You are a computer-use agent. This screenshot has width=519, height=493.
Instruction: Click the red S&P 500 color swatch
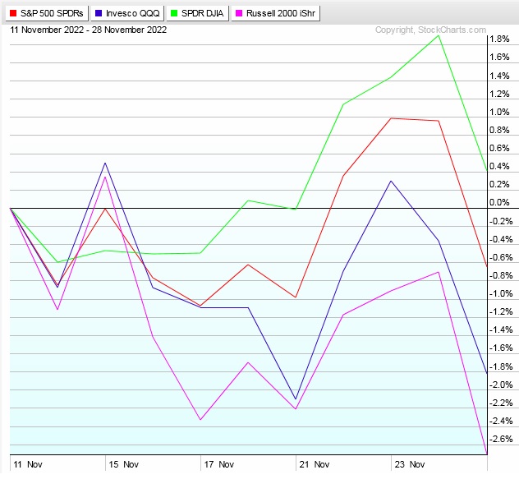click(x=13, y=13)
